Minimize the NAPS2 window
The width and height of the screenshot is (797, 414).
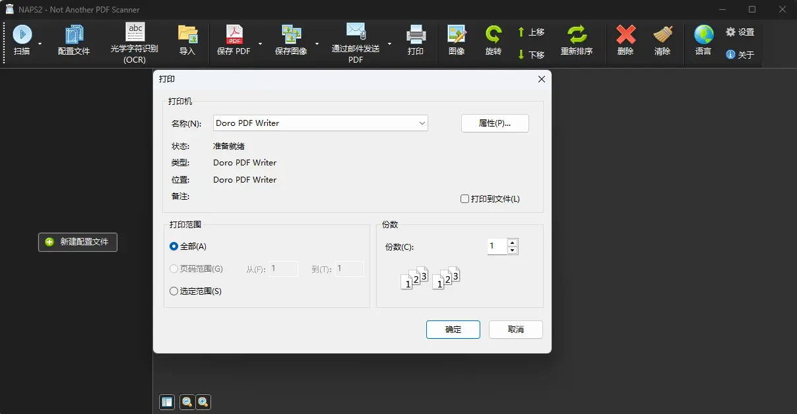pyautogui.click(x=722, y=9)
